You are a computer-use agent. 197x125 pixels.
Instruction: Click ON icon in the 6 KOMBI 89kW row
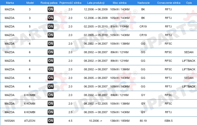[x=51, y=95]
